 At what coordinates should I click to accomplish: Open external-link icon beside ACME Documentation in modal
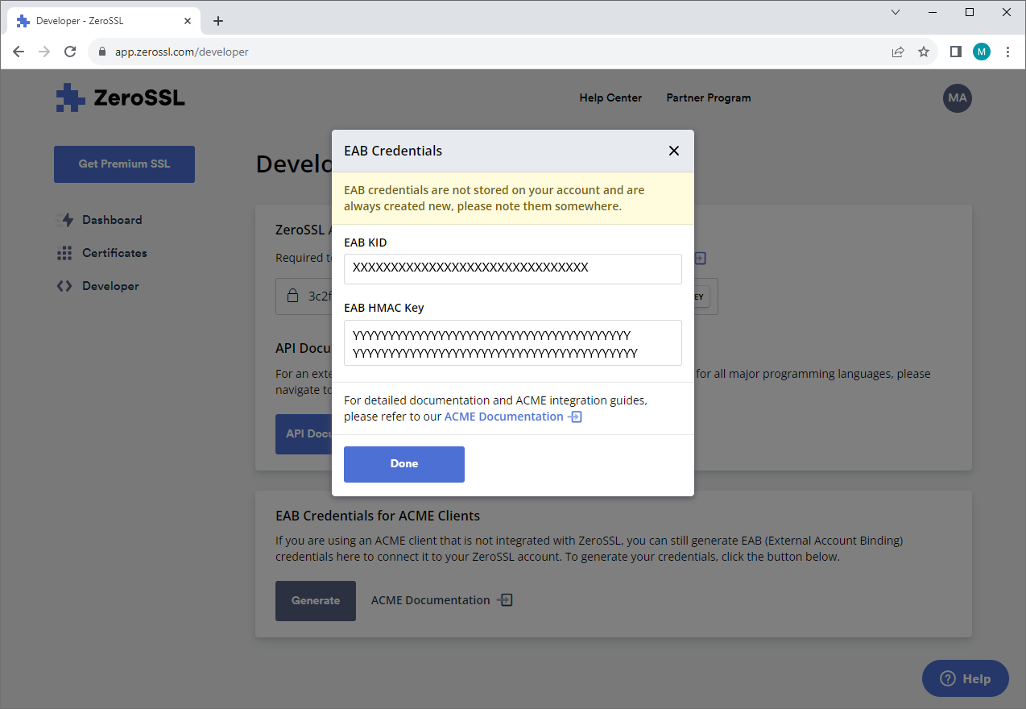[574, 417]
